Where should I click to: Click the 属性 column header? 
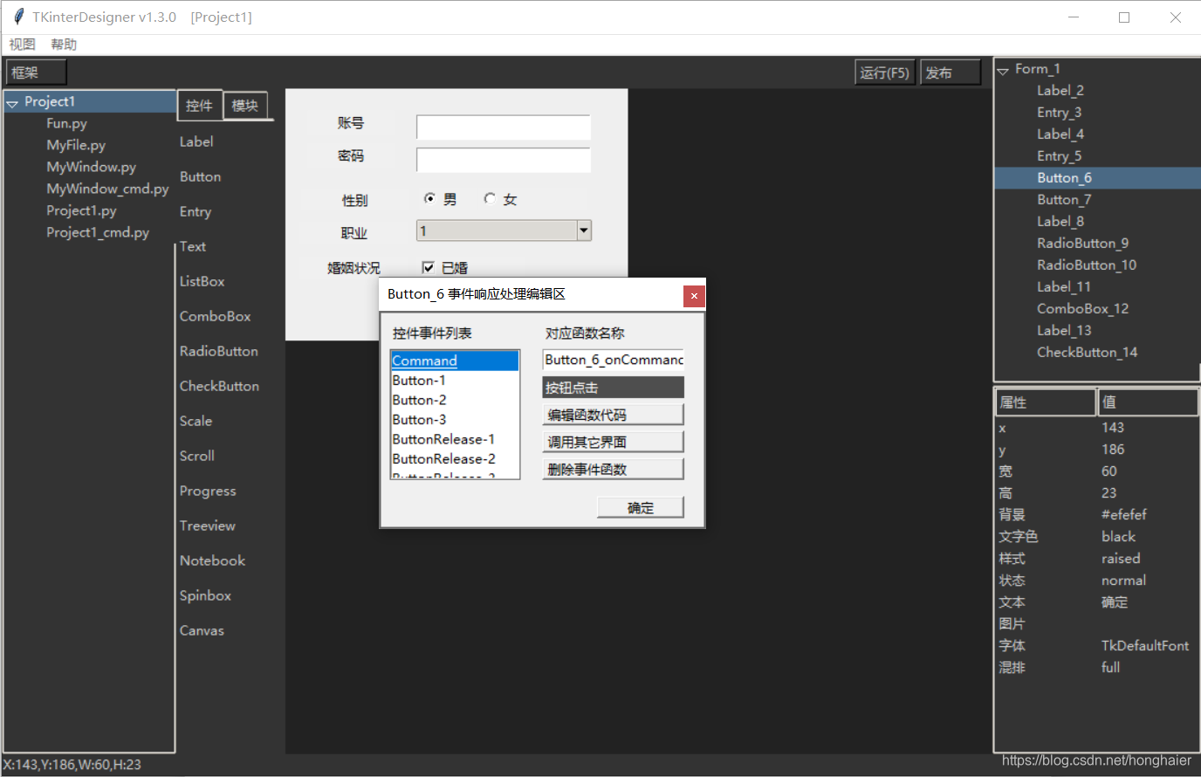tap(1046, 402)
